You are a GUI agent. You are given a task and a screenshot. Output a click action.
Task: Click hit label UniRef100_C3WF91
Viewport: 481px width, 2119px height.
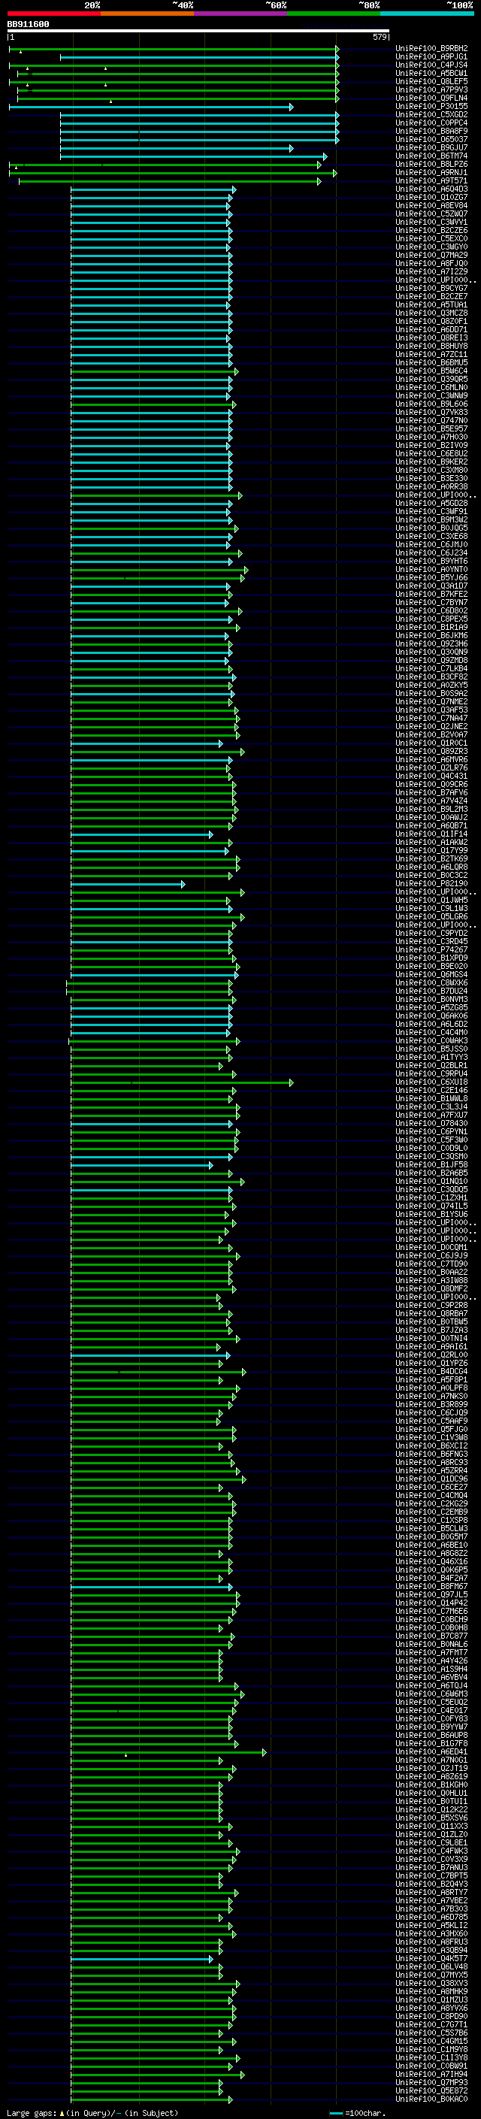(431, 512)
